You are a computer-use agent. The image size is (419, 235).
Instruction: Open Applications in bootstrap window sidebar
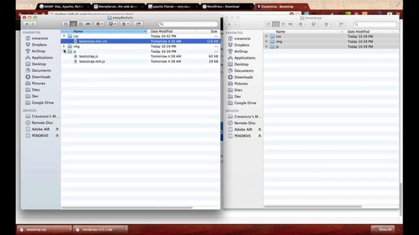245,58
